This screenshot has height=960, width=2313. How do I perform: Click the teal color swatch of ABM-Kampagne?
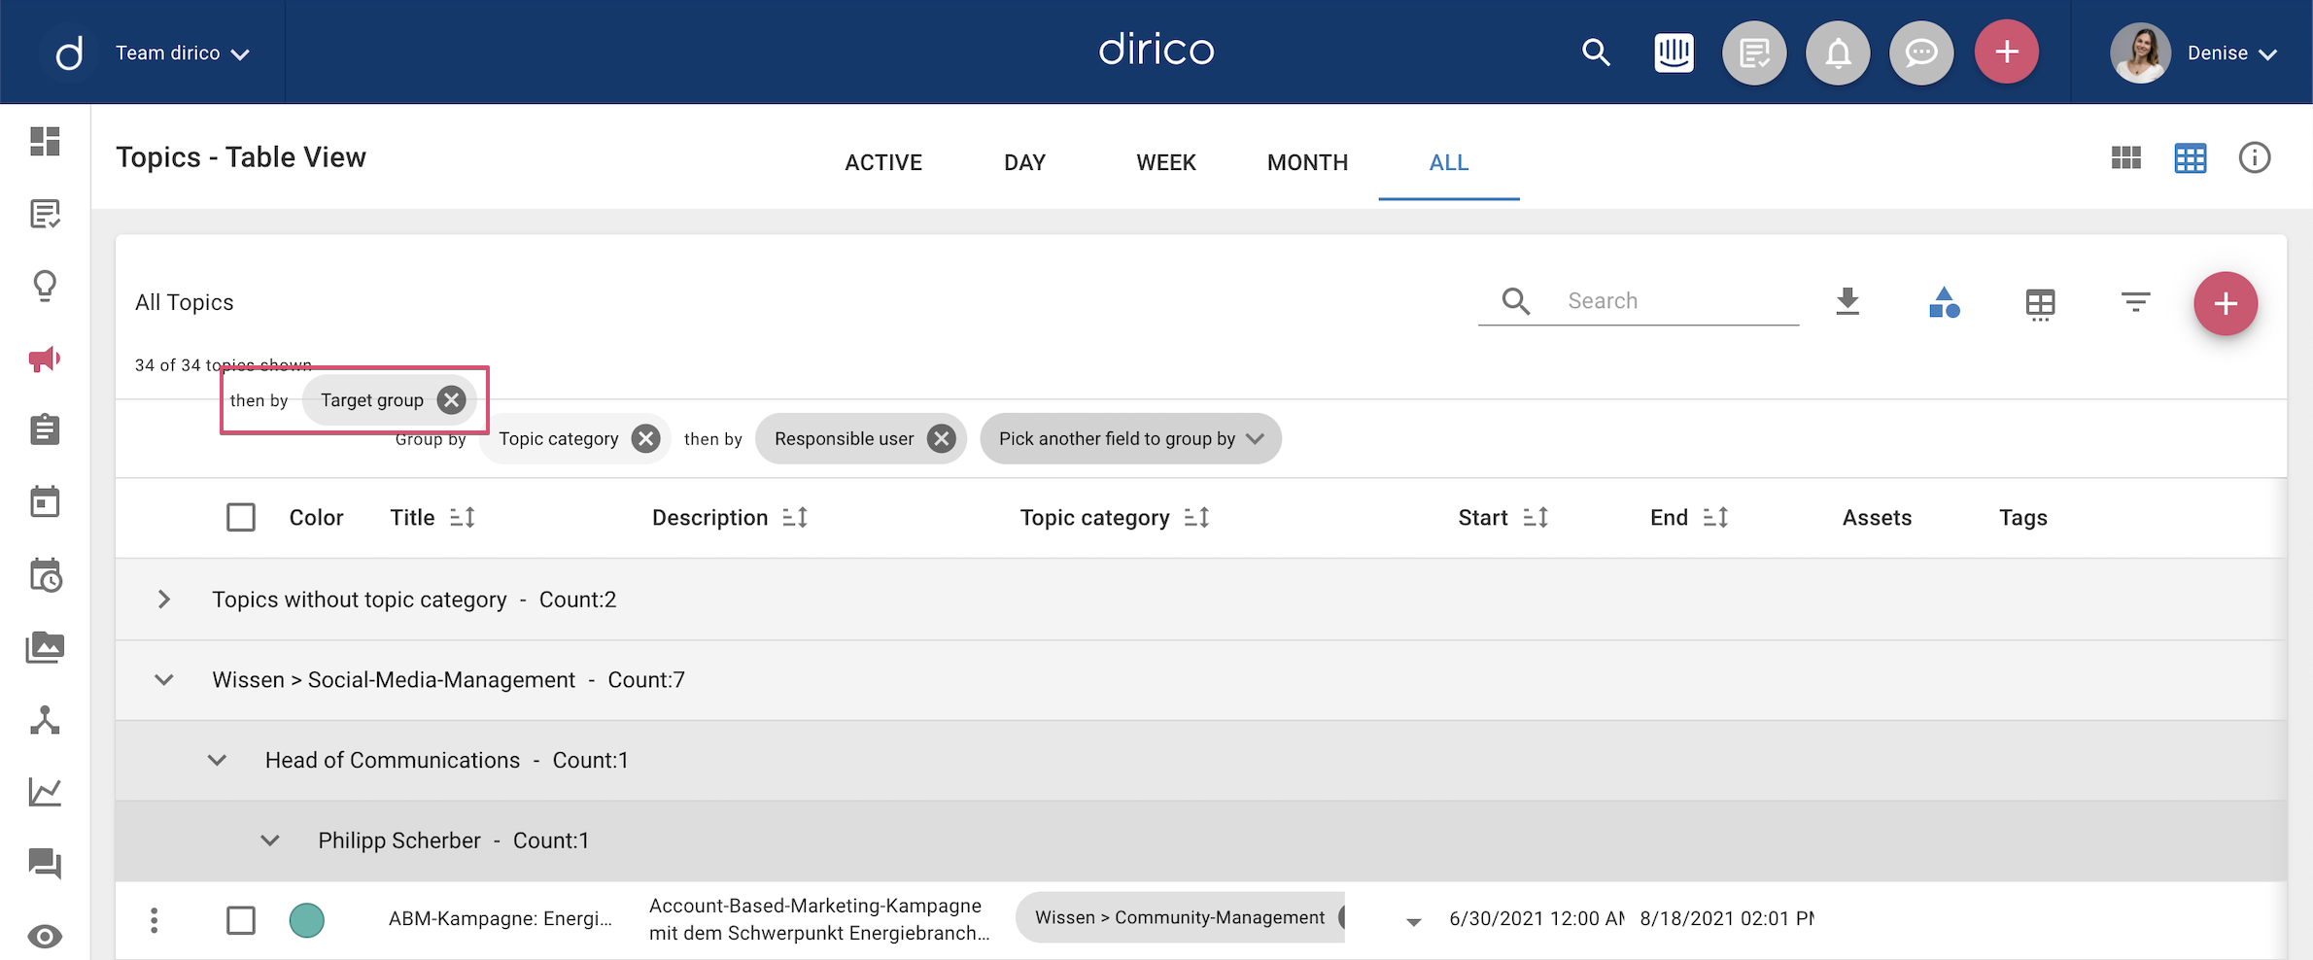(306, 920)
